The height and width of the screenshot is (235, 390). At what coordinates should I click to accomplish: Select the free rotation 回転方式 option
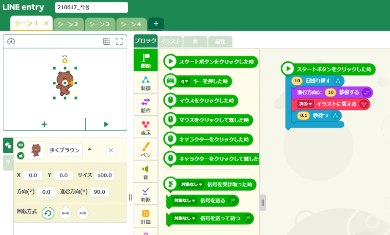pos(48,213)
